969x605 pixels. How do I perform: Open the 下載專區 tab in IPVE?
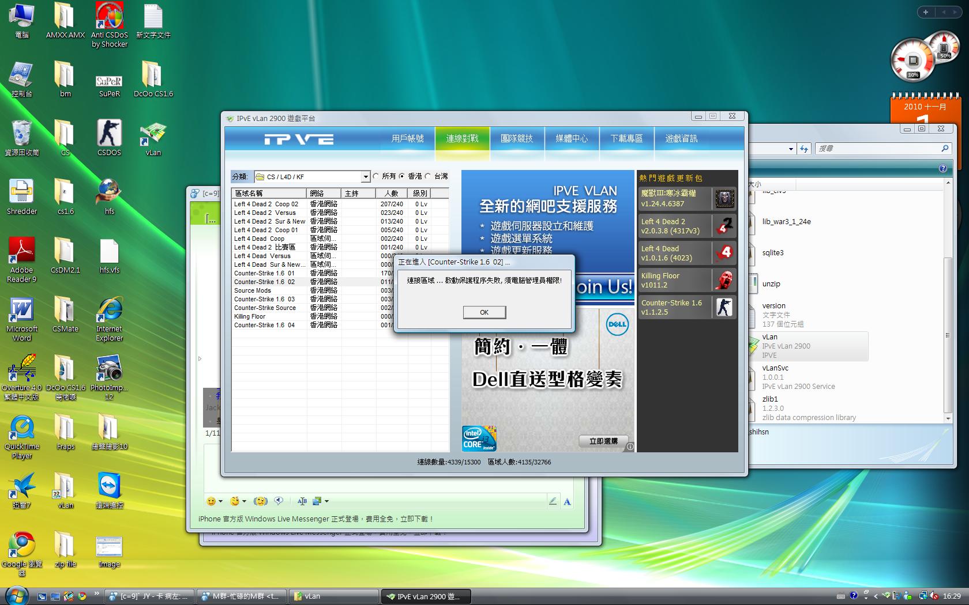click(x=626, y=138)
